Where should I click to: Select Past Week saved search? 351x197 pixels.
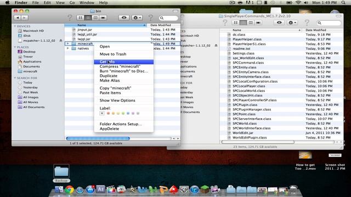click(31, 92)
